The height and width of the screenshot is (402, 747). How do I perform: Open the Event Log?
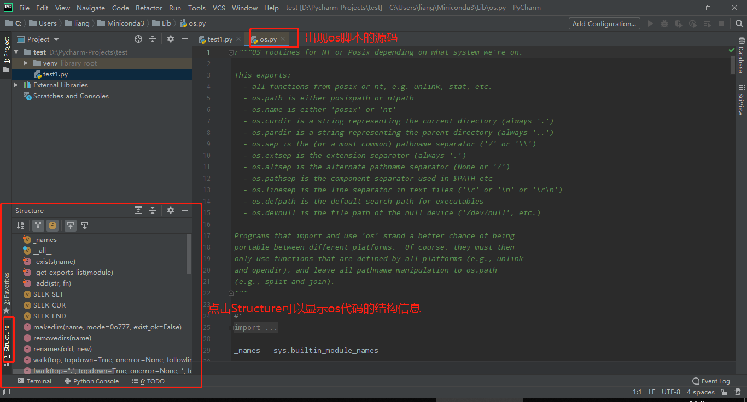click(711, 381)
